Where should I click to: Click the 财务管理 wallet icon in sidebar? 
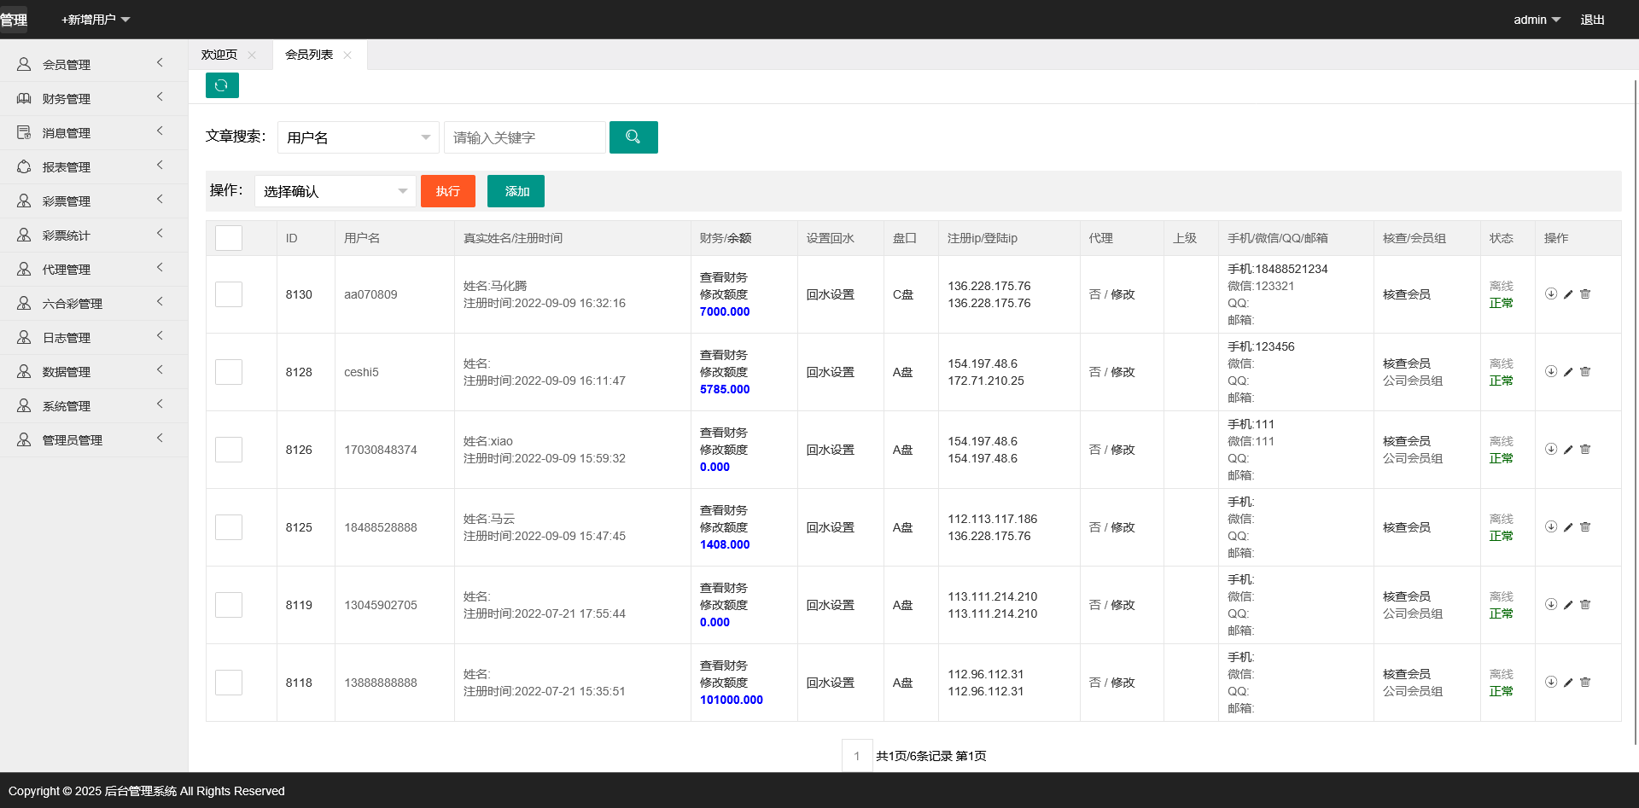tap(23, 97)
